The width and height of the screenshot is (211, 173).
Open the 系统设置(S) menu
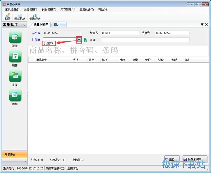[x=12, y=10]
